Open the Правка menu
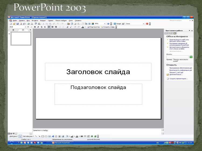202x151 pixels. coord(22,21)
